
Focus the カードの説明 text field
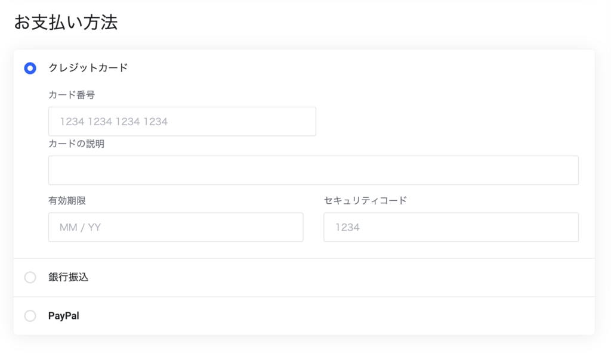(x=313, y=170)
